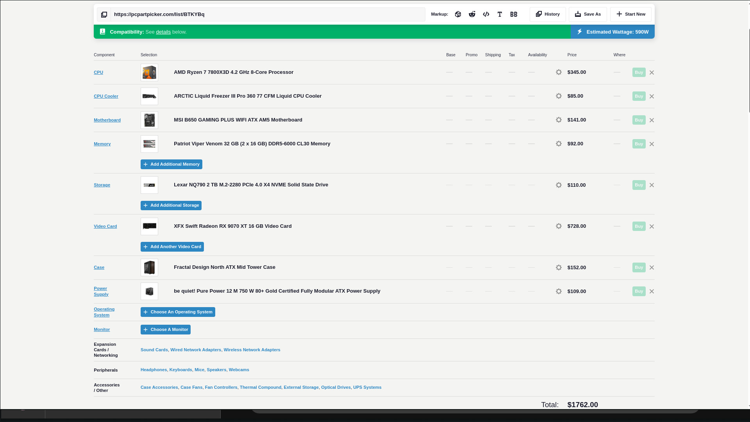Open compatibility details link
The height and width of the screenshot is (422, 750).
pyautogui.click(x=163, y=32)
